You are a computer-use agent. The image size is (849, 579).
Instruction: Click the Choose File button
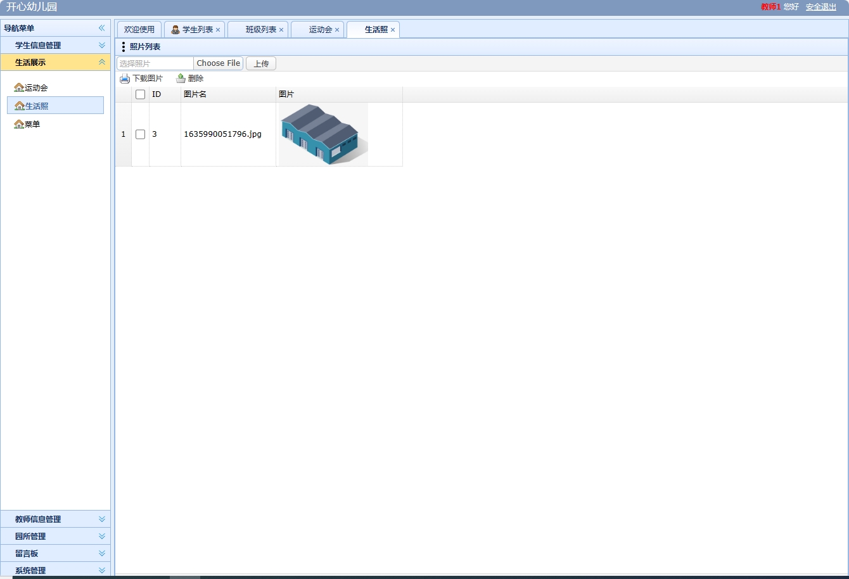pyautogui.click(x=219, y=63)
